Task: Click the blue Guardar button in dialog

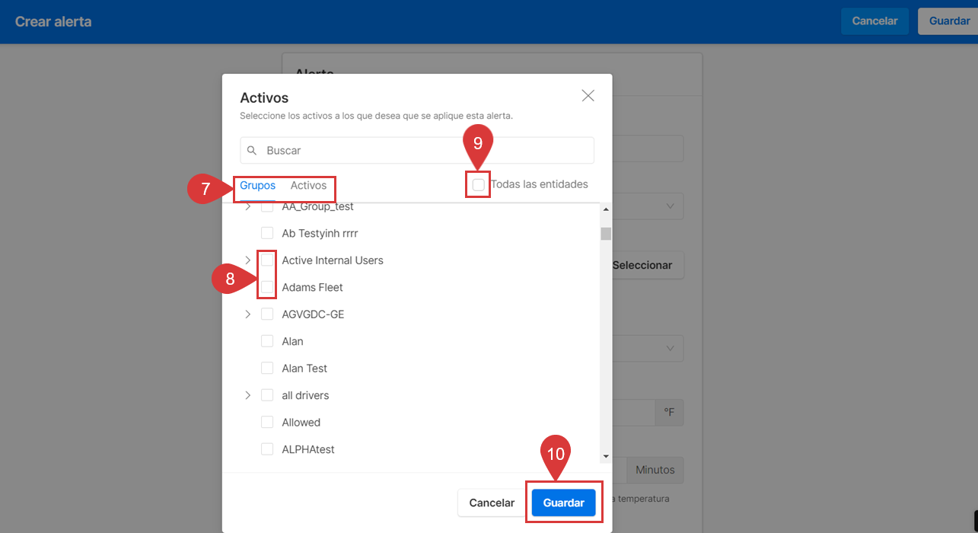Action: (563, 503)
